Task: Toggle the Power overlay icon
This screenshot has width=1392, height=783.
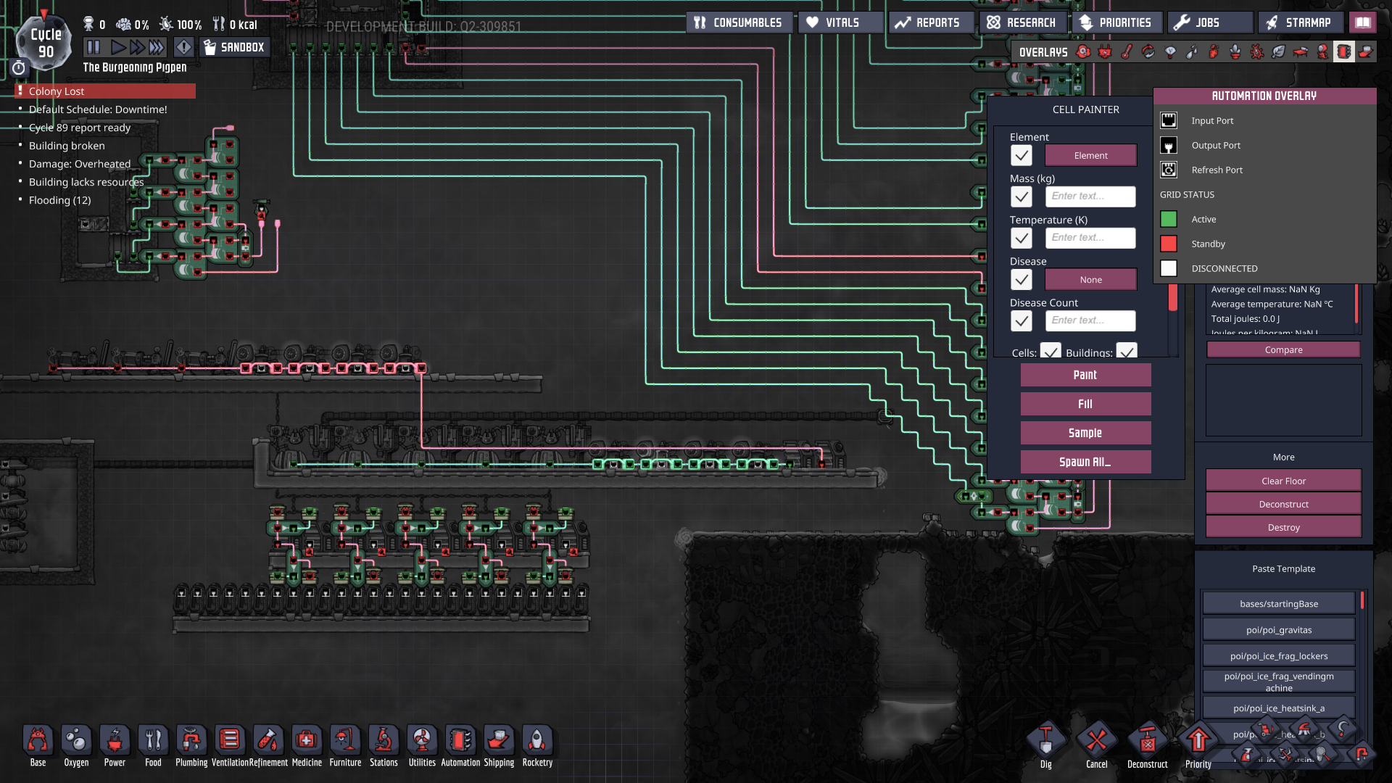Action: click(x=1105, y=52)
